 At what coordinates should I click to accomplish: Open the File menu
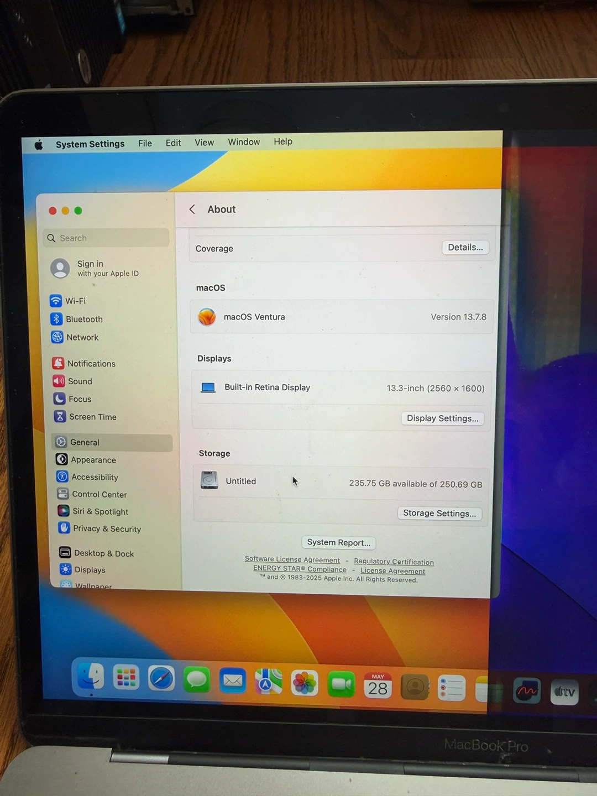[x=145, y=143]
